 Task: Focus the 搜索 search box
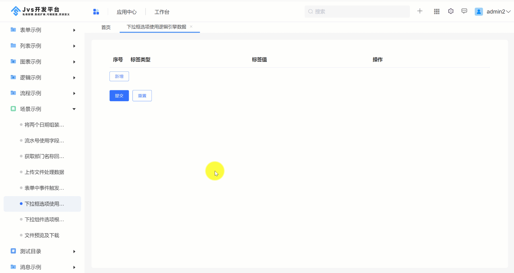(357, 11)
